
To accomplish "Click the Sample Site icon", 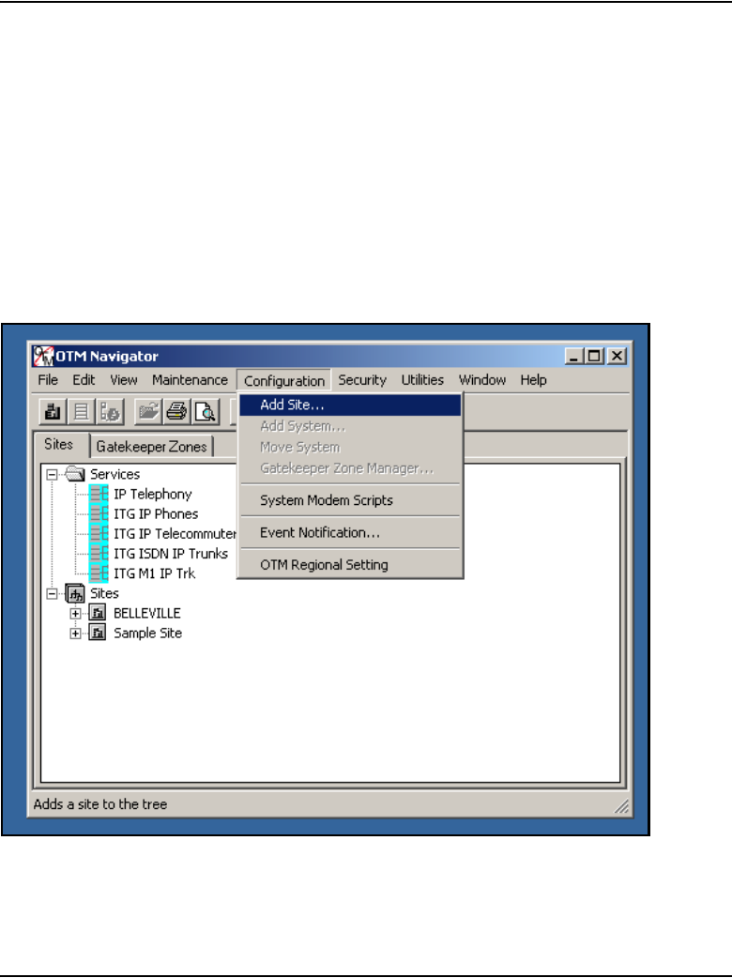I will (x=98, y=634).
